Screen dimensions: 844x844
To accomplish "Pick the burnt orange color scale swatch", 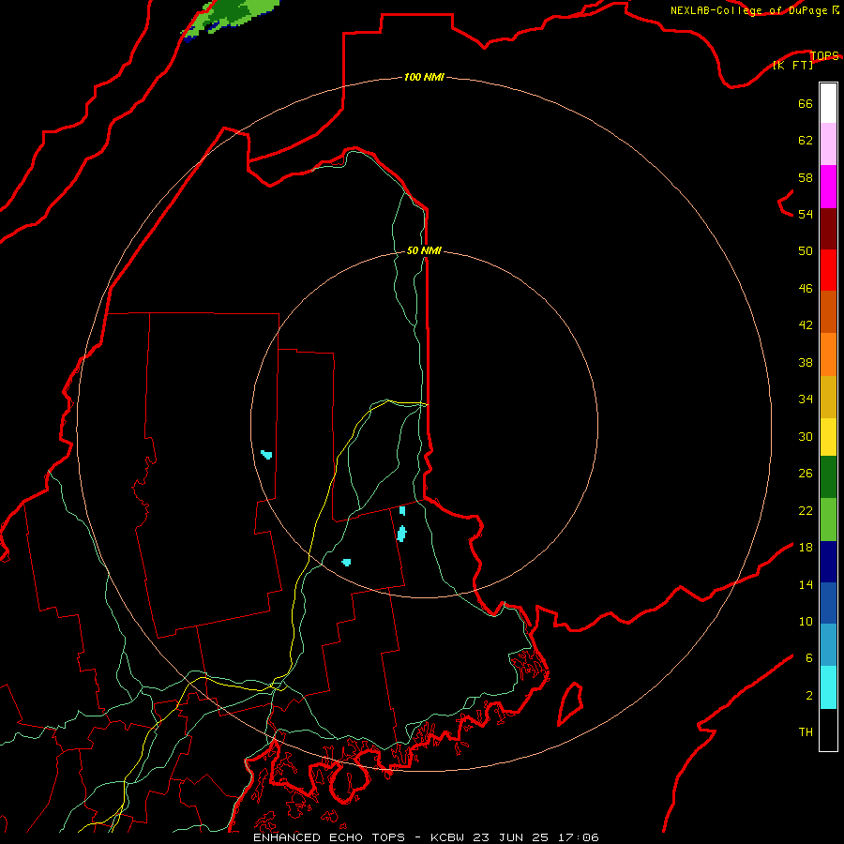I will [x=828, y=312].
